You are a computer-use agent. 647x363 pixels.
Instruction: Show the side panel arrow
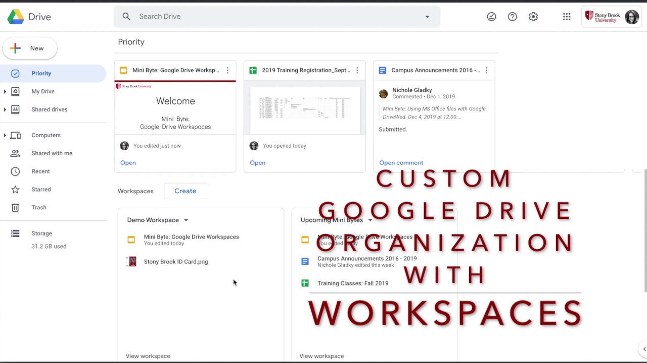644,349
